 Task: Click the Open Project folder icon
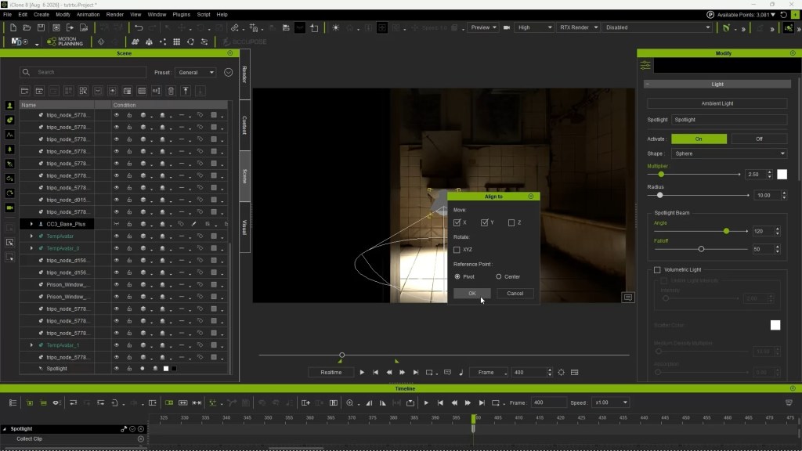tap(27, 27)
